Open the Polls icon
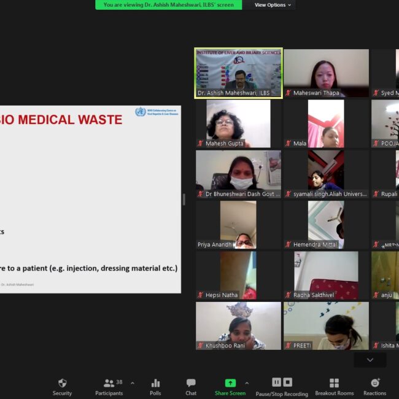 click(x=155, y=383)
